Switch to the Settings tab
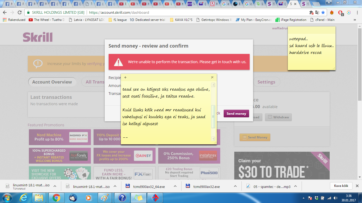The width and height of the screenshot is (362, 203). (266, 82)
